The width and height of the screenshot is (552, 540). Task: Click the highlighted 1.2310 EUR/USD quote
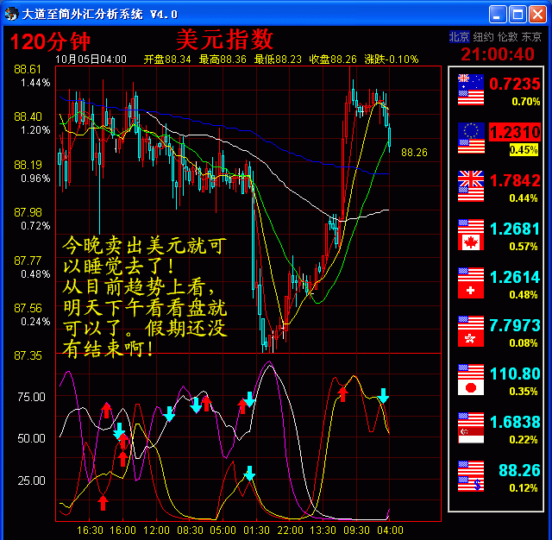(515, 132)
